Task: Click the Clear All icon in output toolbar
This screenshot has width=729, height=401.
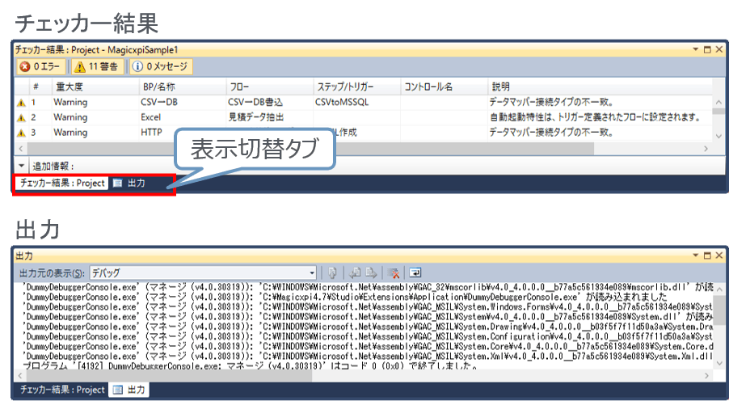Action: [394, 272]
